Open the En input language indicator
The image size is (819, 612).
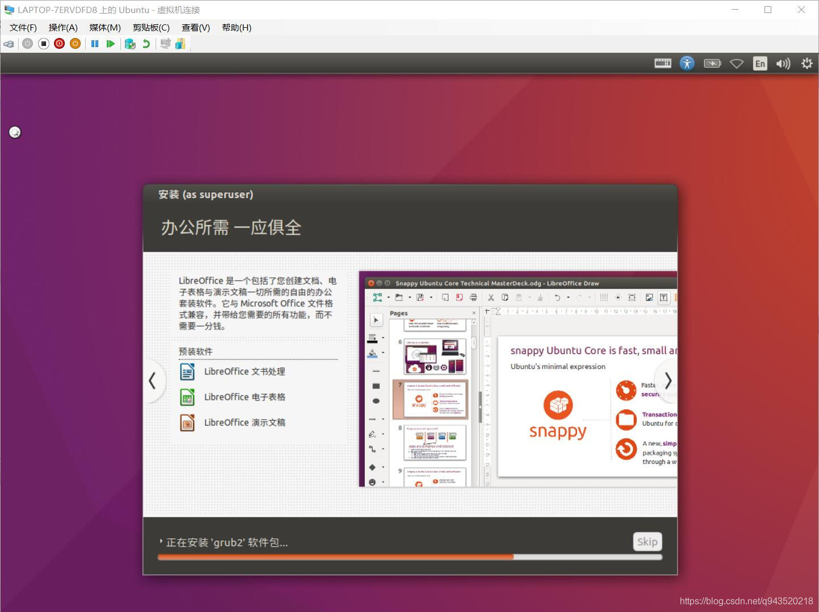pyautogui.click(x=760, y=64)
